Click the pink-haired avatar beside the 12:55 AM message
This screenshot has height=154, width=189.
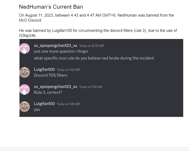24,48
